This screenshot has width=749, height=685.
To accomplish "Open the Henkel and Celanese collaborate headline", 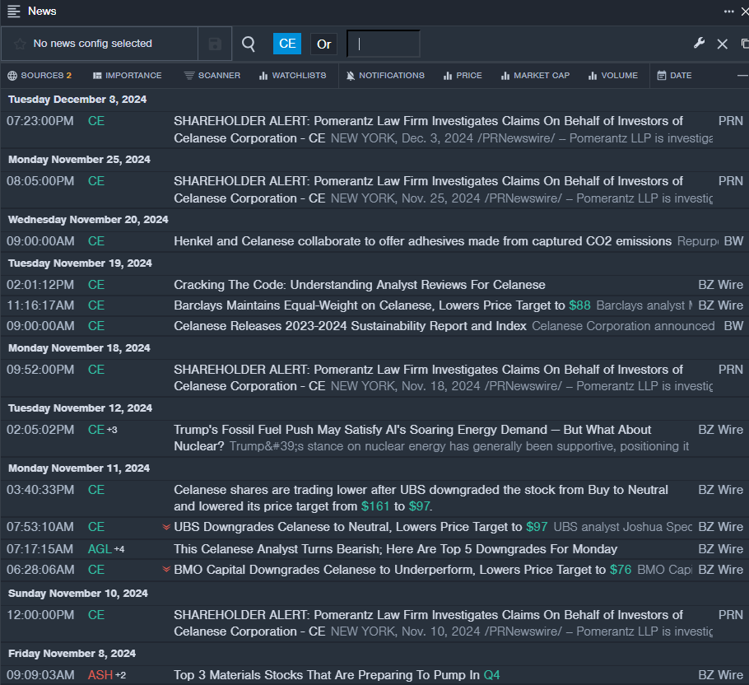I will (x=422, y=241).
